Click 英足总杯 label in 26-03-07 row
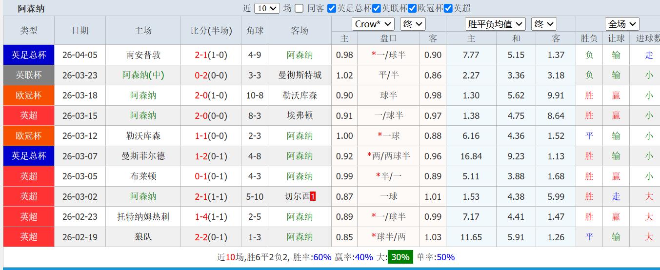The width and height of the screenshot is (660, 270). [x=29, y=156]
